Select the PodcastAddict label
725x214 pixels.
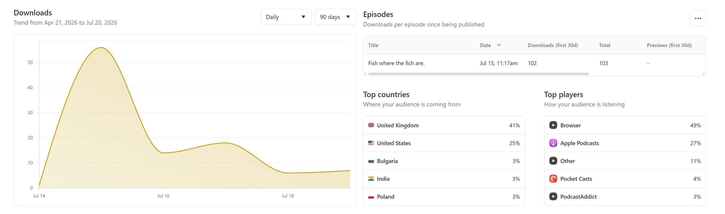[578, 197]
